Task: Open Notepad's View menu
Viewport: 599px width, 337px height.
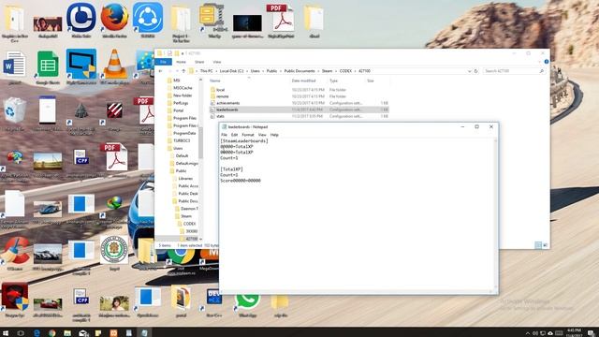Action: 262,135
